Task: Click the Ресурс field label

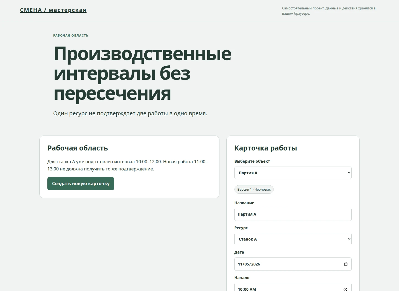Action: 241,228
